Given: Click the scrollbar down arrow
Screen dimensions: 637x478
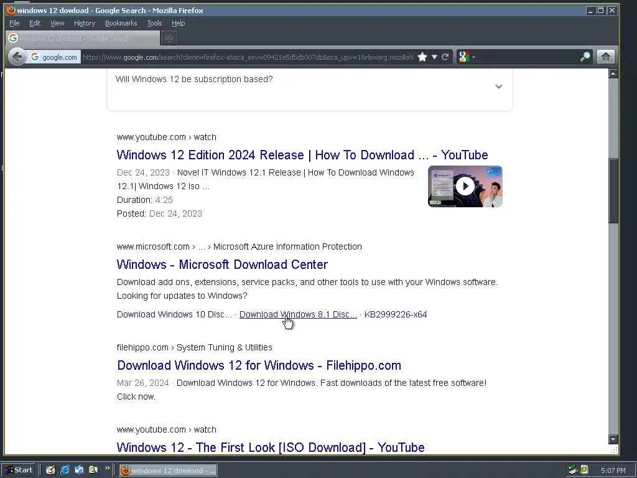Looking at the screenshot, I should [x=613, y=439].
